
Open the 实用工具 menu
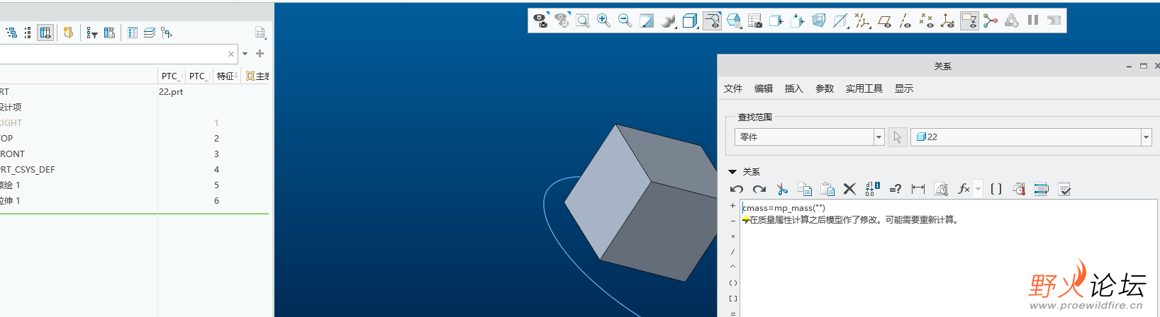pos(864,88)
